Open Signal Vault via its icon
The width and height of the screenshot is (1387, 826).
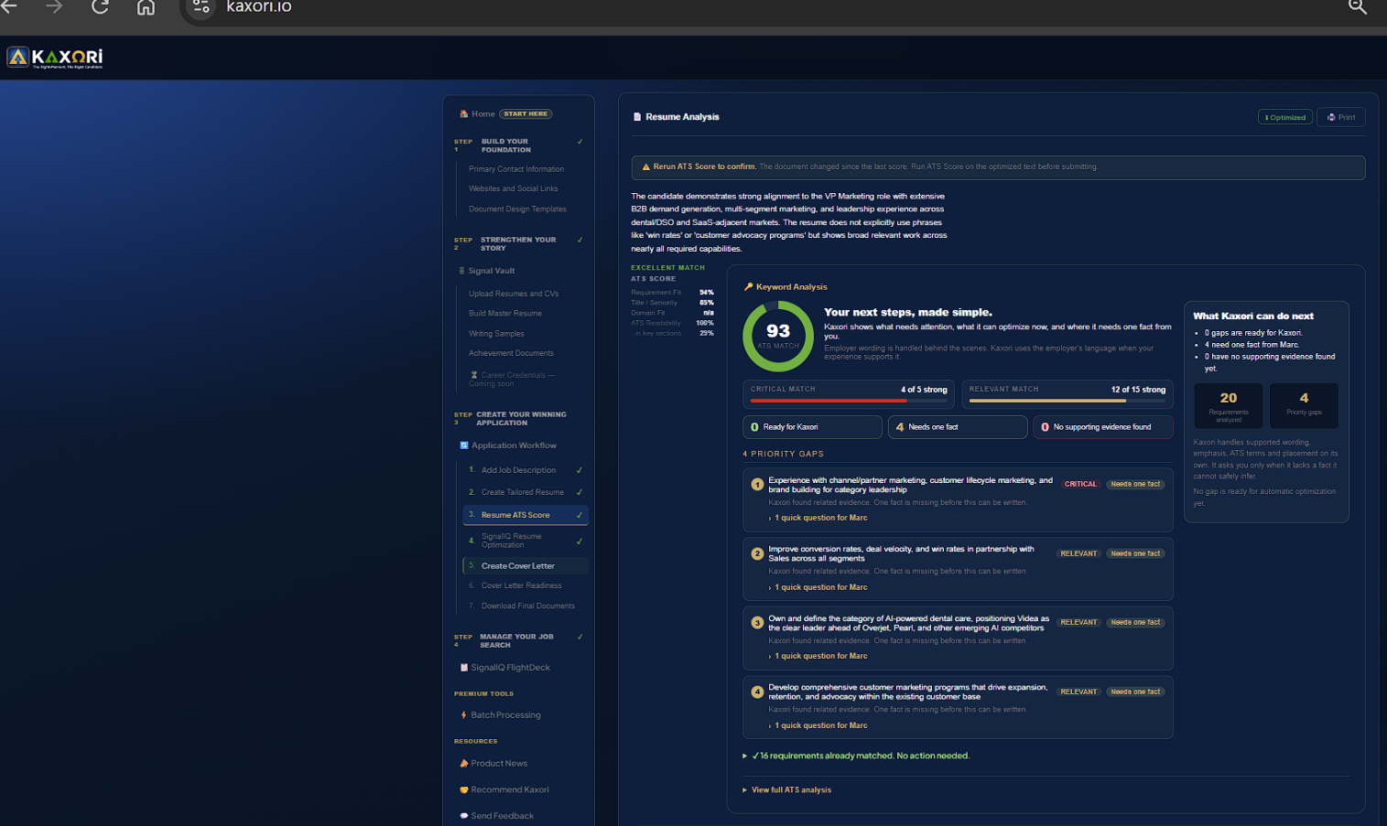tap(461, 271)
